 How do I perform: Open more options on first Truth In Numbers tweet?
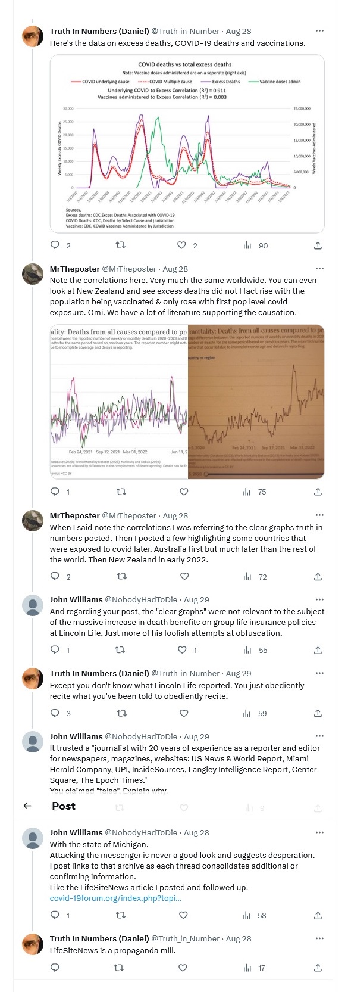tap(319, 30)
